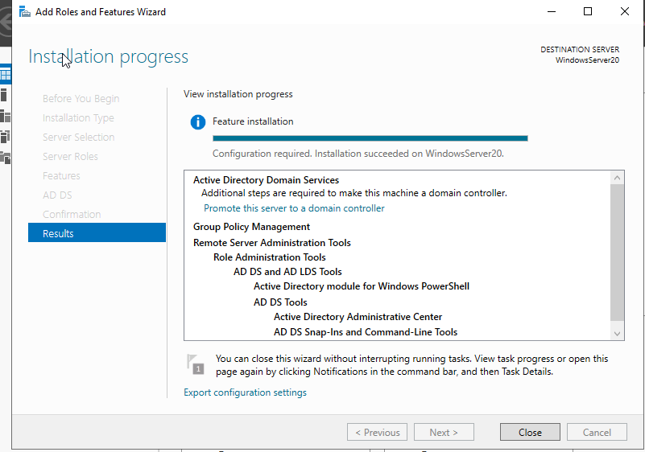This screenshot has height=452, width=645.
Task: Click the Configuration required status message
Action: click(358, 154)
